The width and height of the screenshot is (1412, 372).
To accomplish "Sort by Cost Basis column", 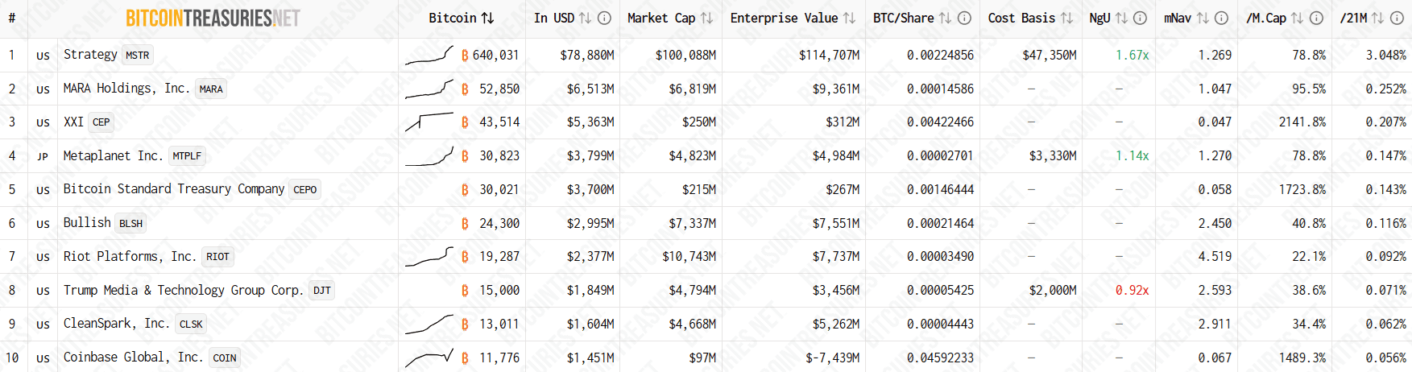I will click(1066, 18).
